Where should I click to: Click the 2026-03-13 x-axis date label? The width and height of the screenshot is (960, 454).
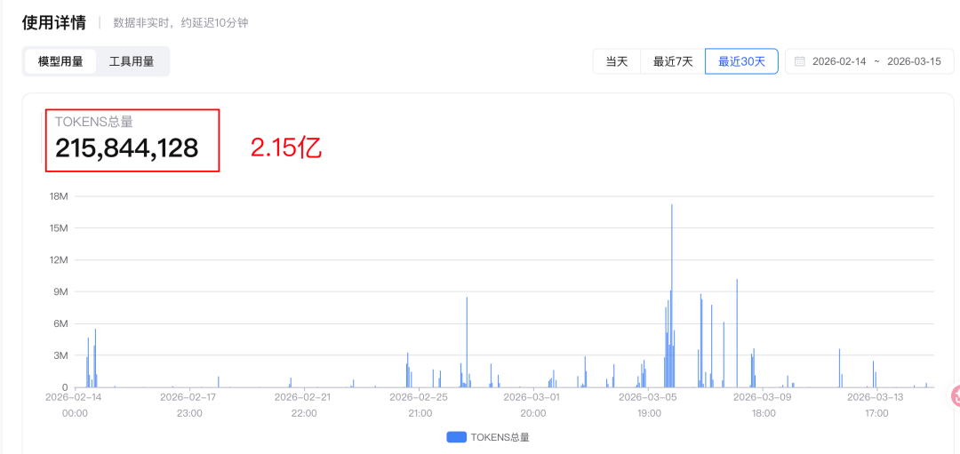pyautogui.click(x=876, y=396)
